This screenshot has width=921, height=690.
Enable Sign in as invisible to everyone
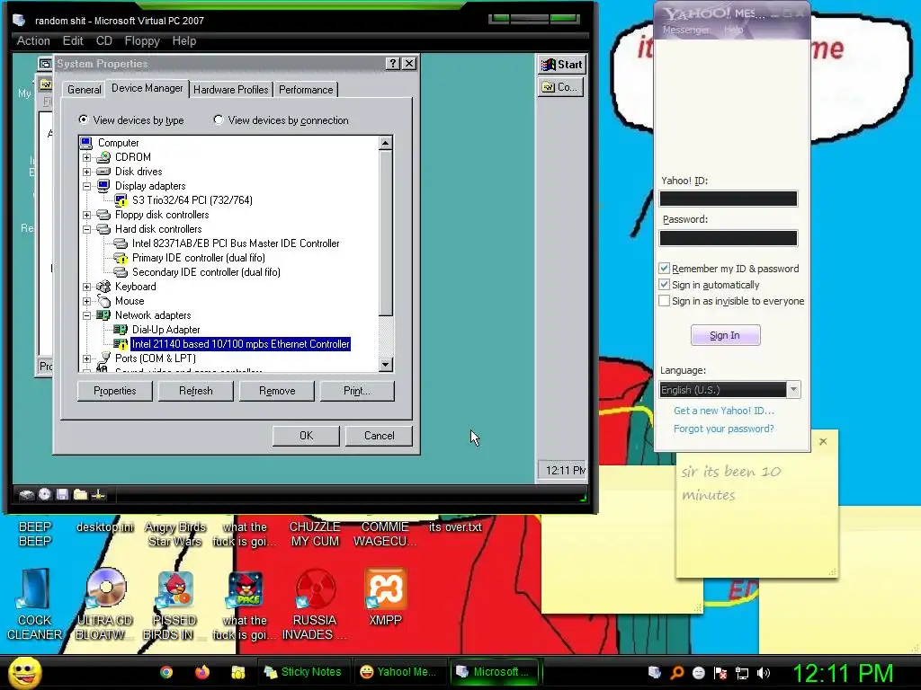pos(665,300)
